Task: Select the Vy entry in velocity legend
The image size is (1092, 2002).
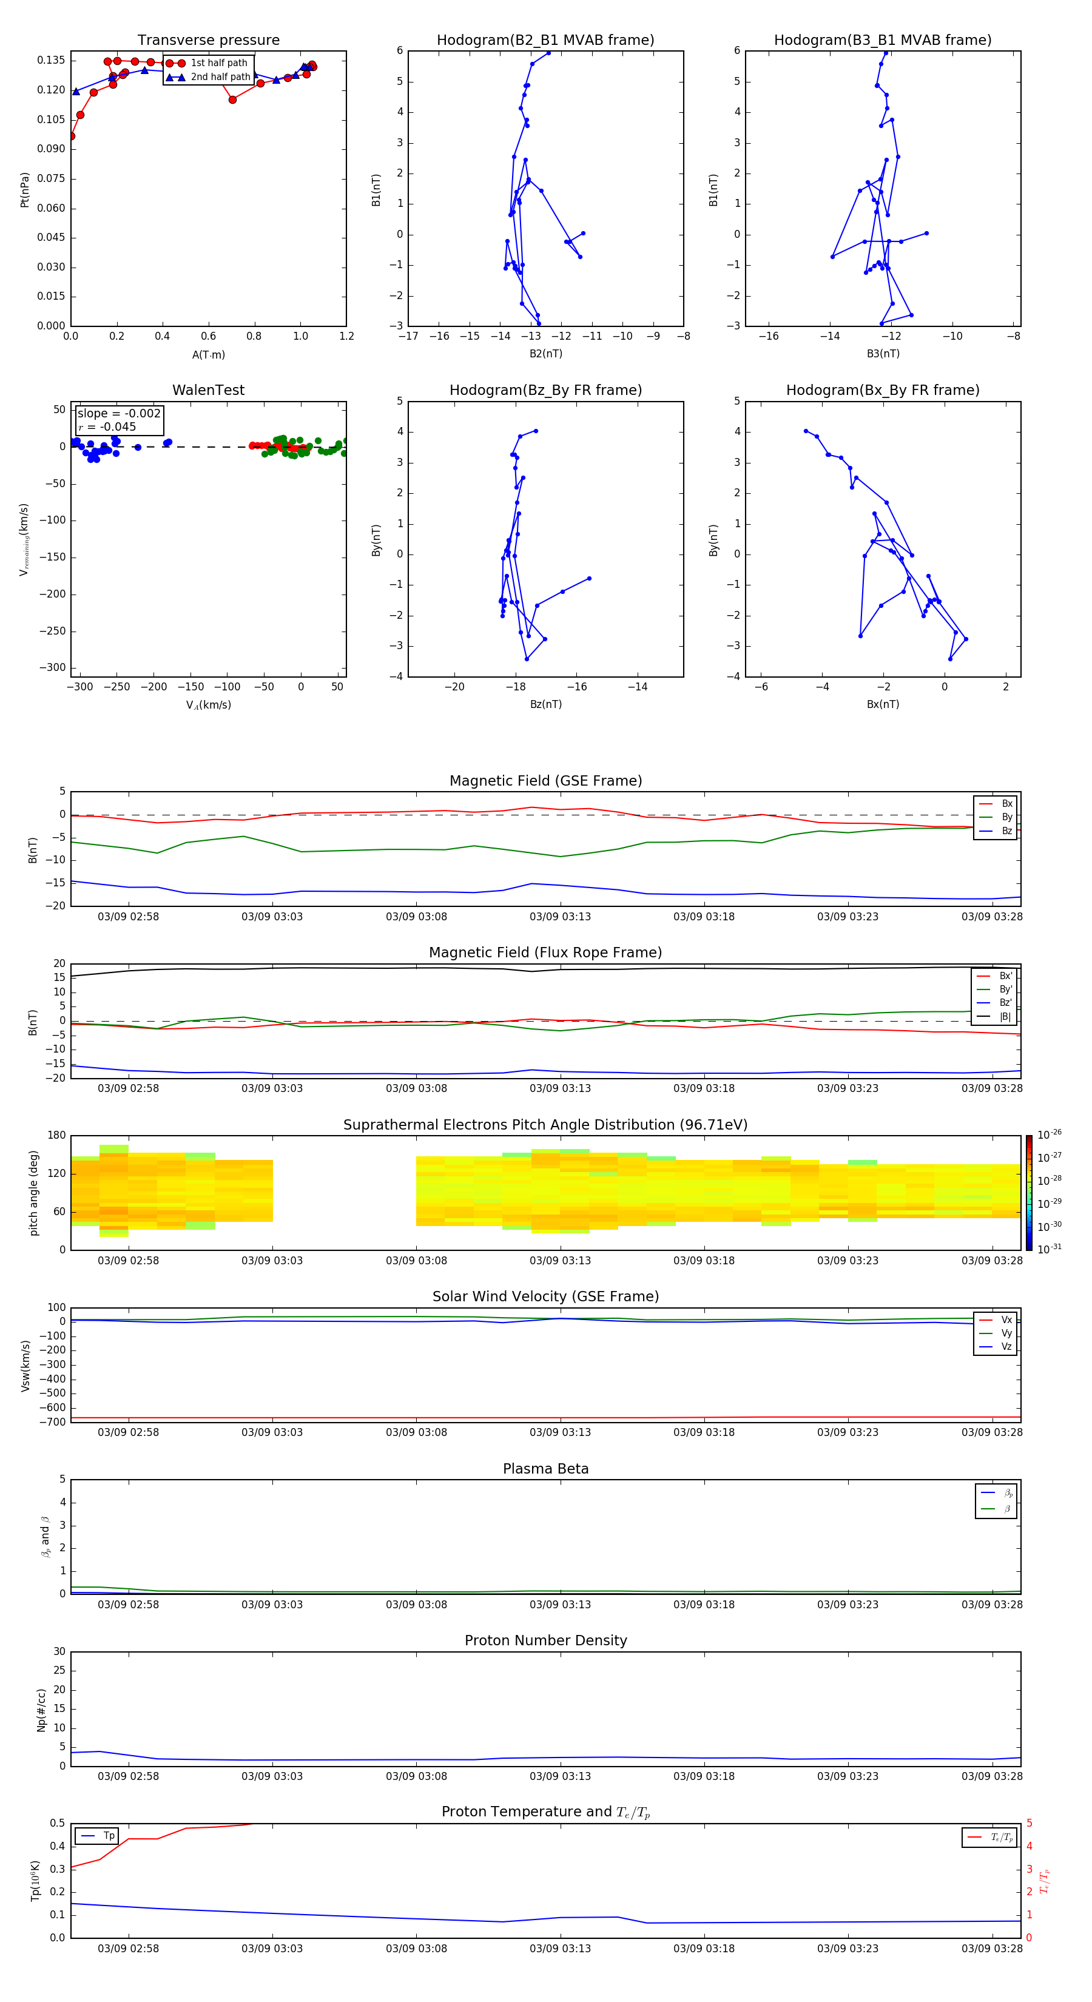Action: pos(996,1333)
